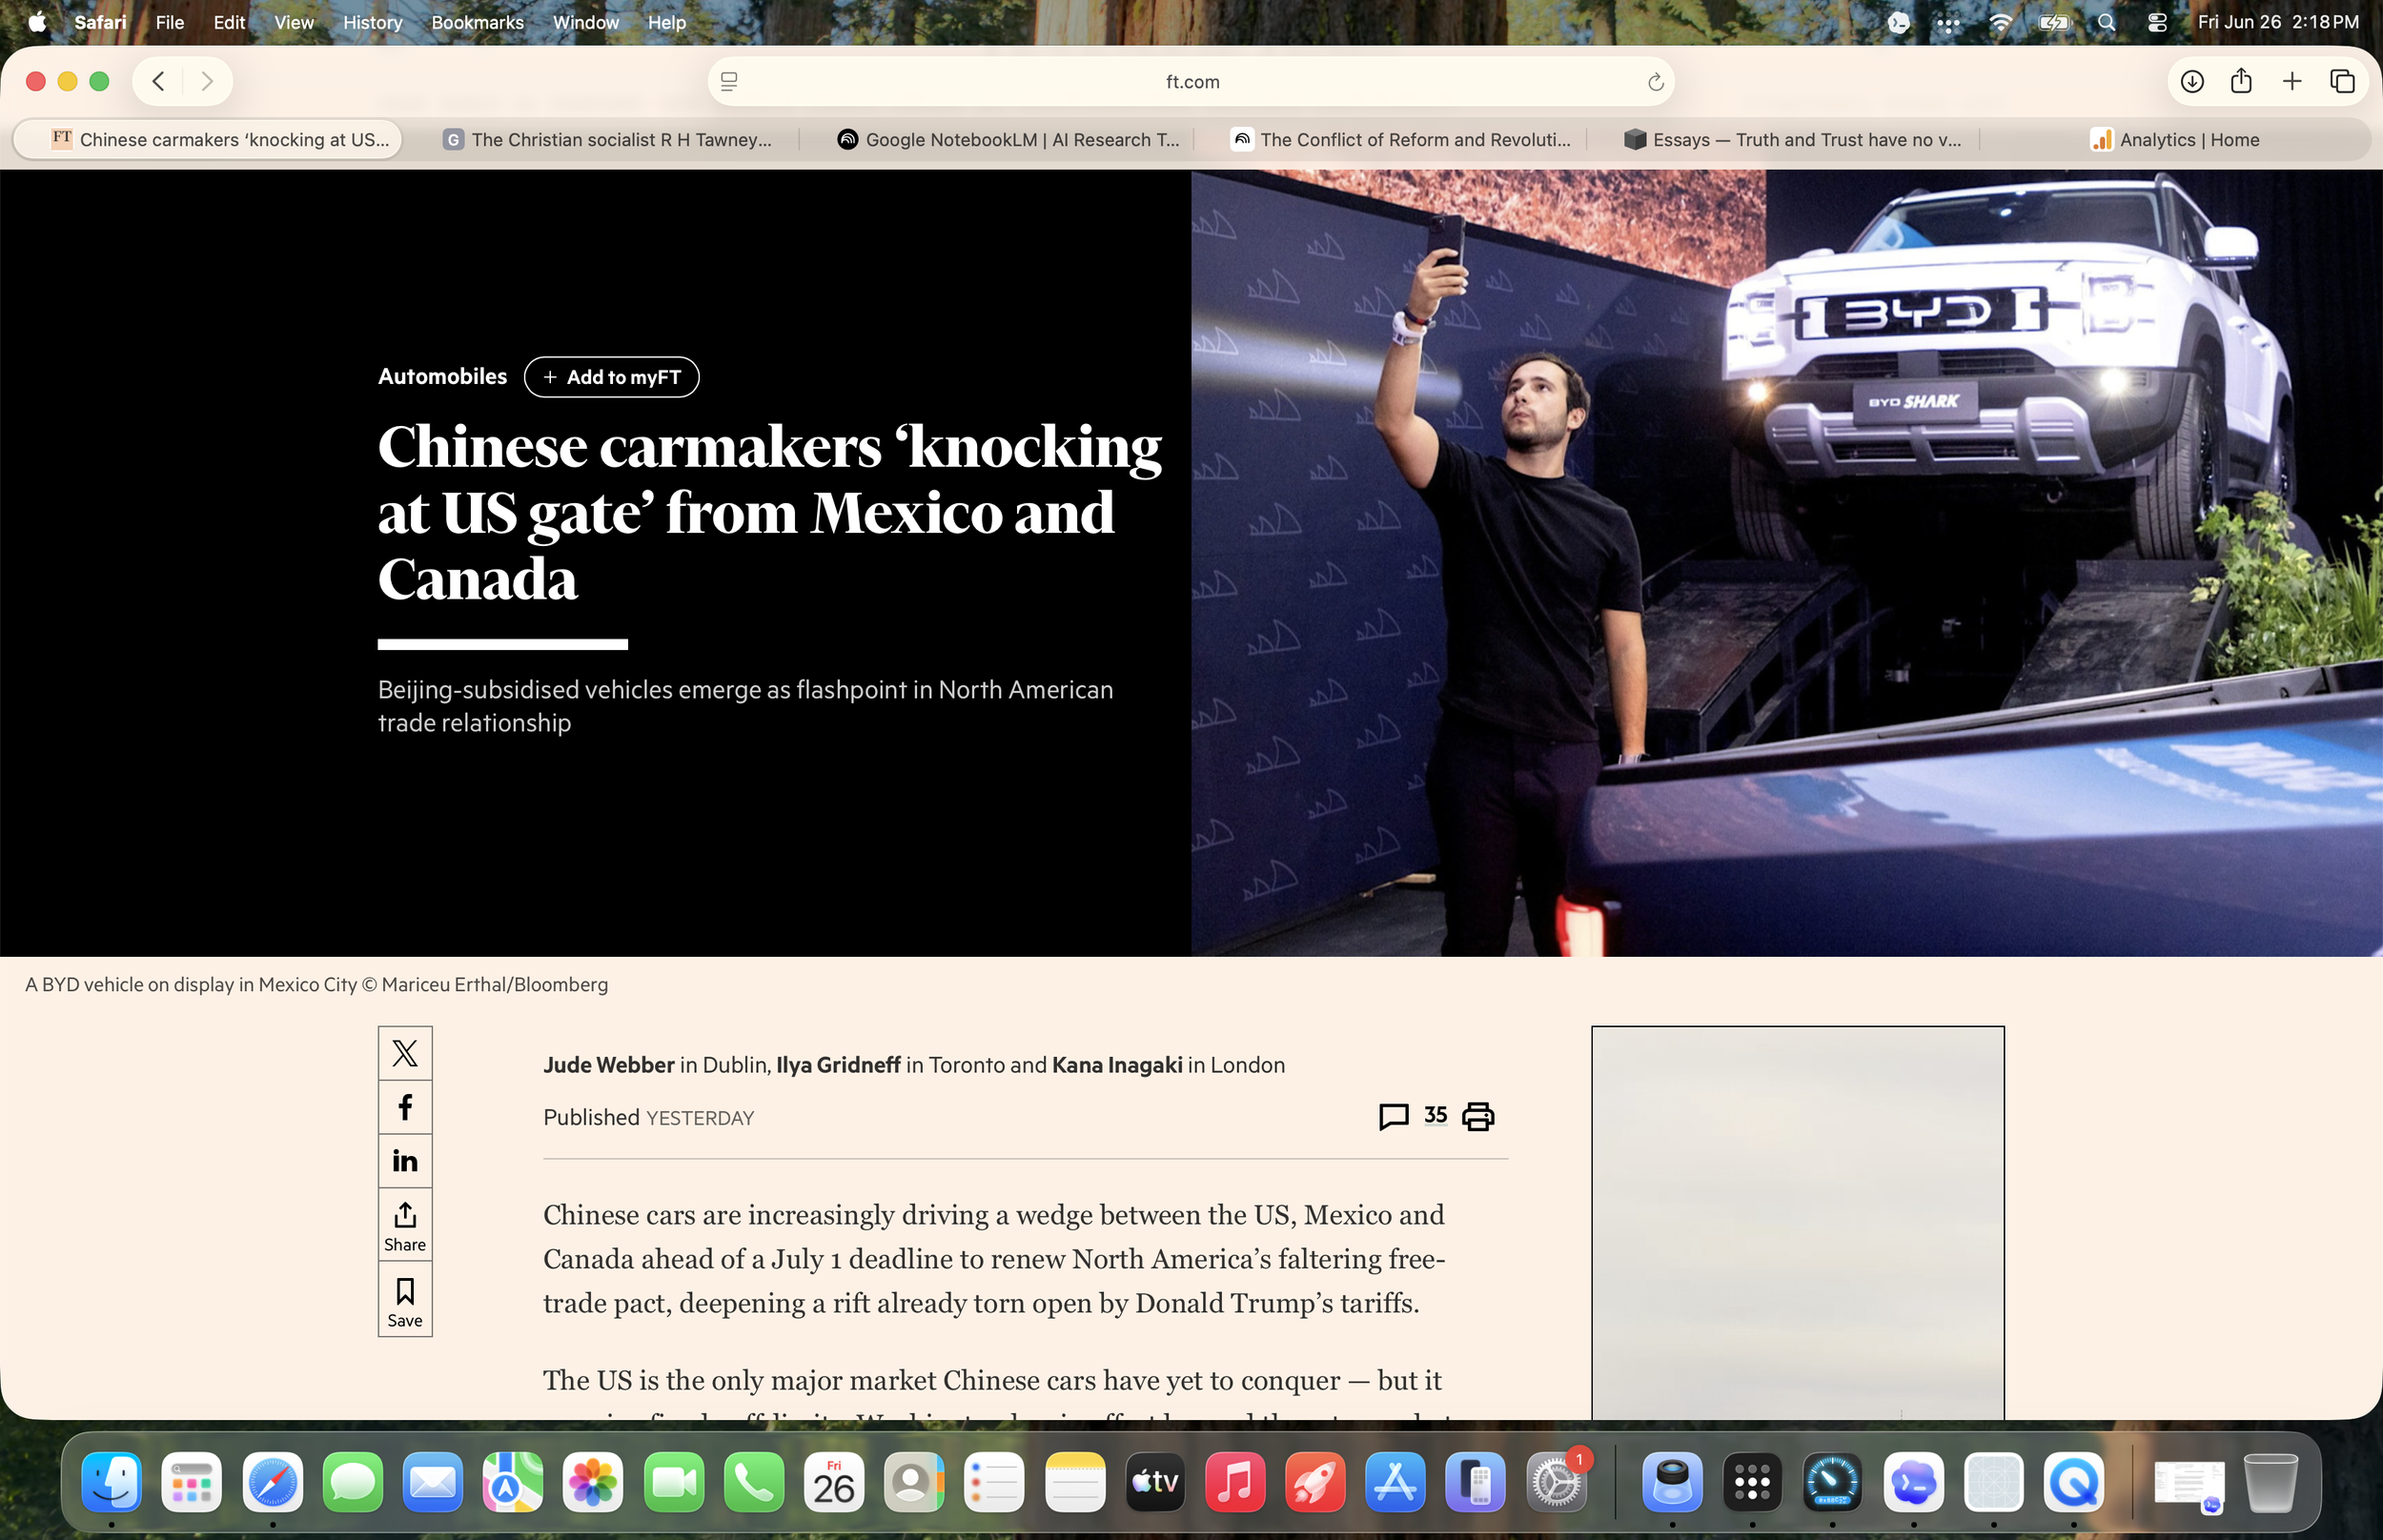Switch to 'The Christian socialist R H Tawney' tab
Viewport: 2383px width, 1540px height.
click(606, 140)
